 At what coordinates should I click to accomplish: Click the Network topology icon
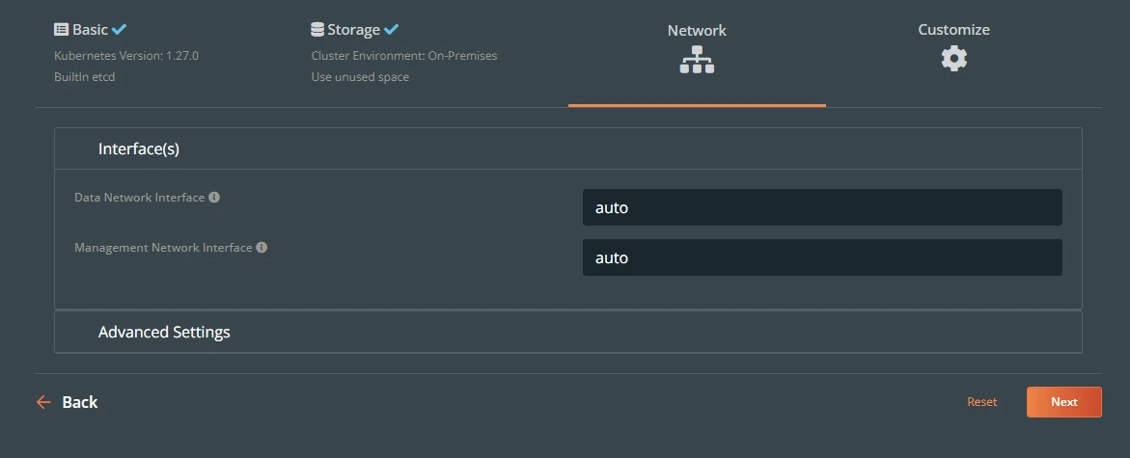697,59
